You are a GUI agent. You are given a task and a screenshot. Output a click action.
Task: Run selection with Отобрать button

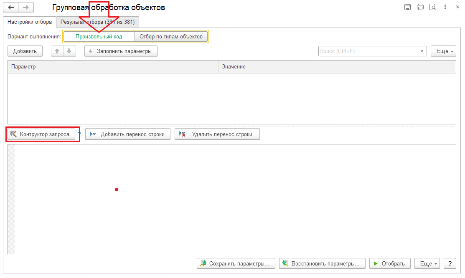390,263
